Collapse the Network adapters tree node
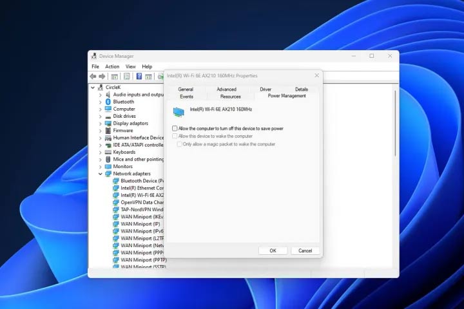 tap(101, 174)
